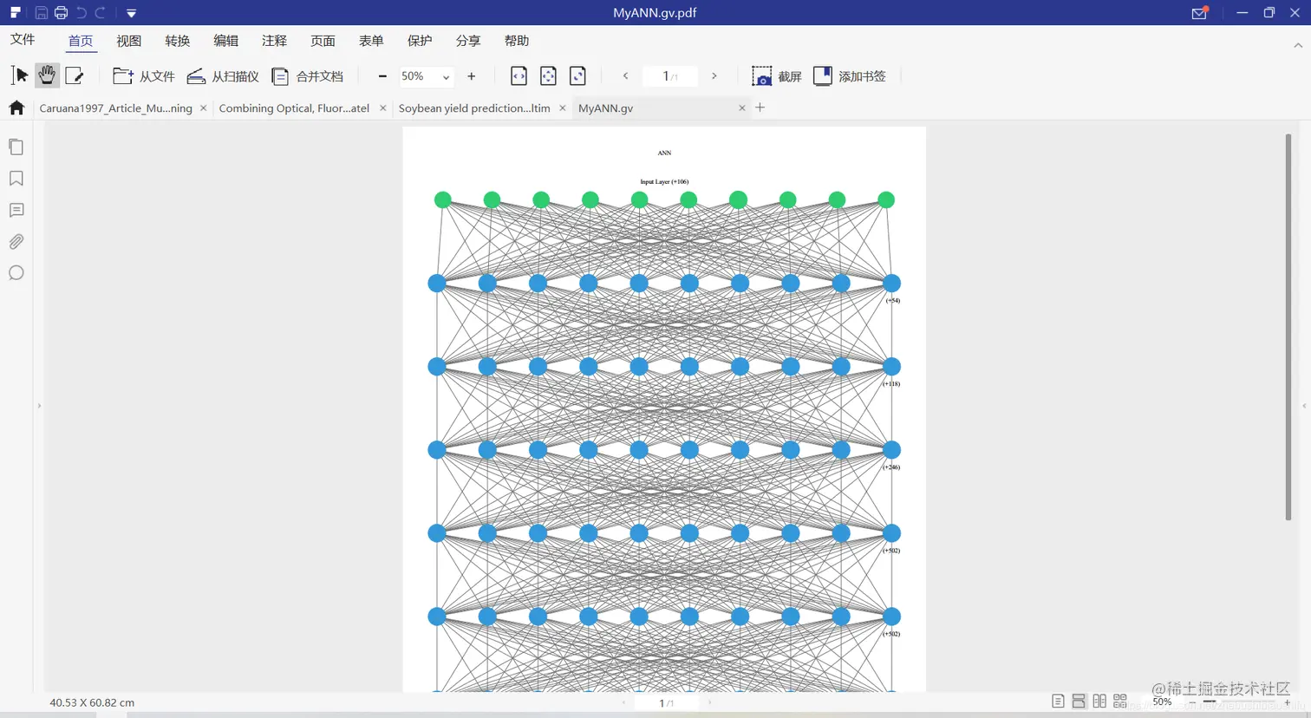Switch to the 注释 tab

point(275,41)
